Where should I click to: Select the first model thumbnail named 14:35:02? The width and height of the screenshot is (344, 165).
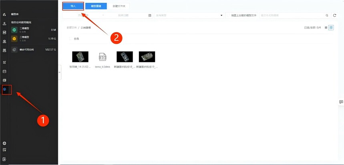(80, 57)
